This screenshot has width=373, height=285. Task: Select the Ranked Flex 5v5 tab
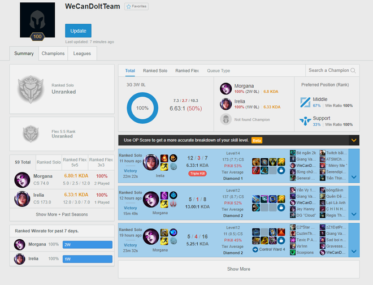(x=75, y=162)
